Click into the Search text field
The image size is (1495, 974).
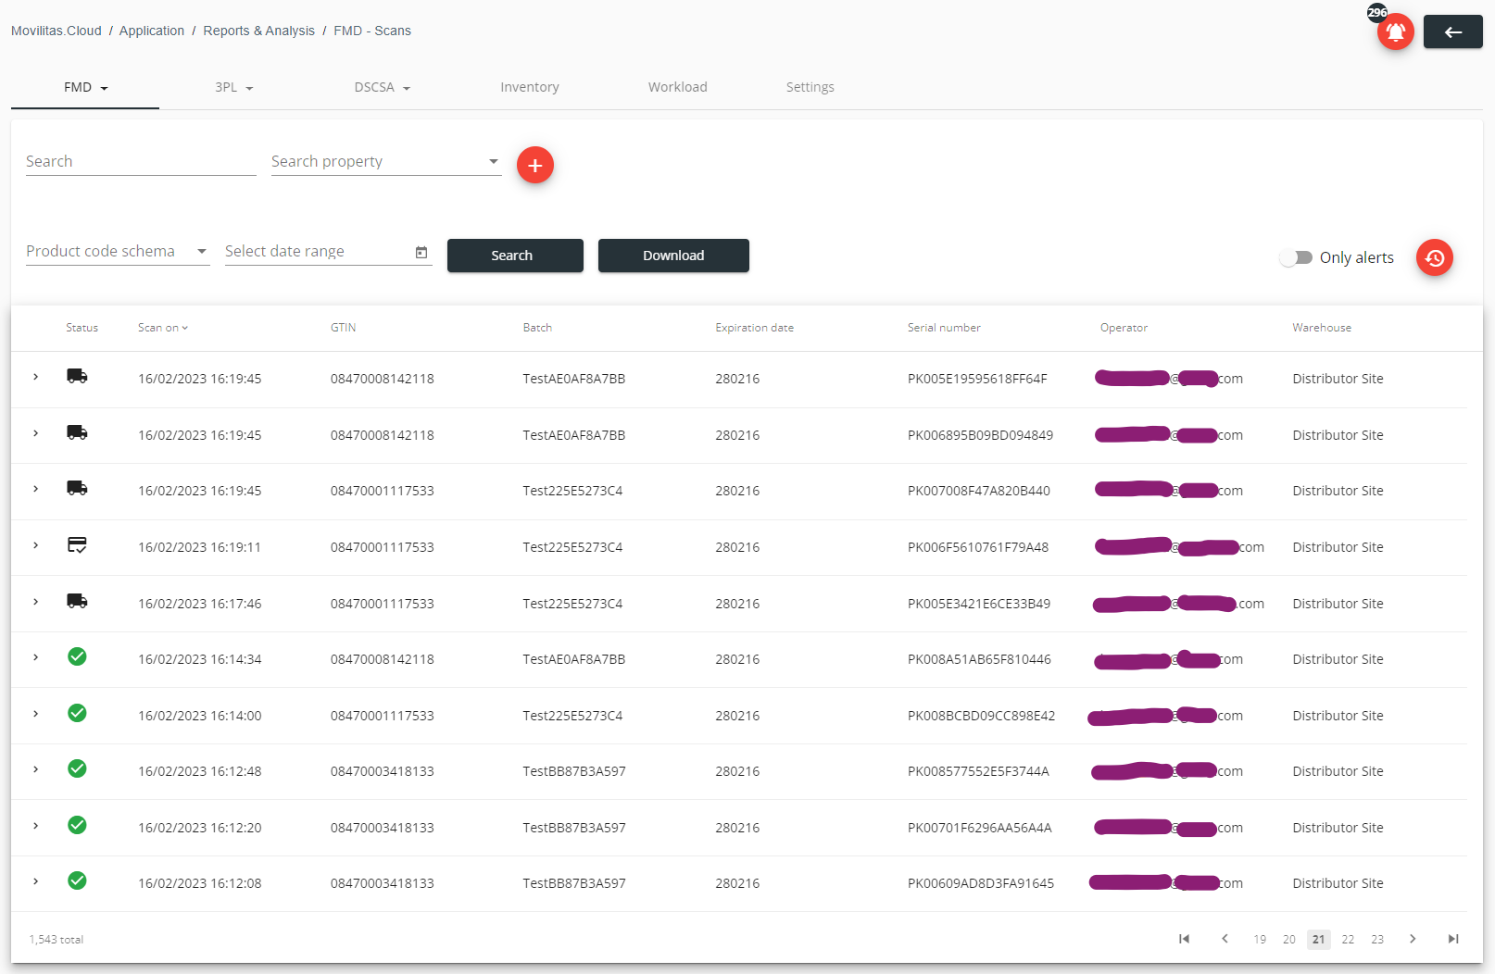click(141, 161)
